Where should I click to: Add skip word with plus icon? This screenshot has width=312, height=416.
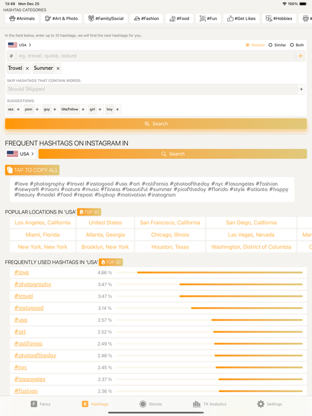pyautogui.click(x=301, y=89)
